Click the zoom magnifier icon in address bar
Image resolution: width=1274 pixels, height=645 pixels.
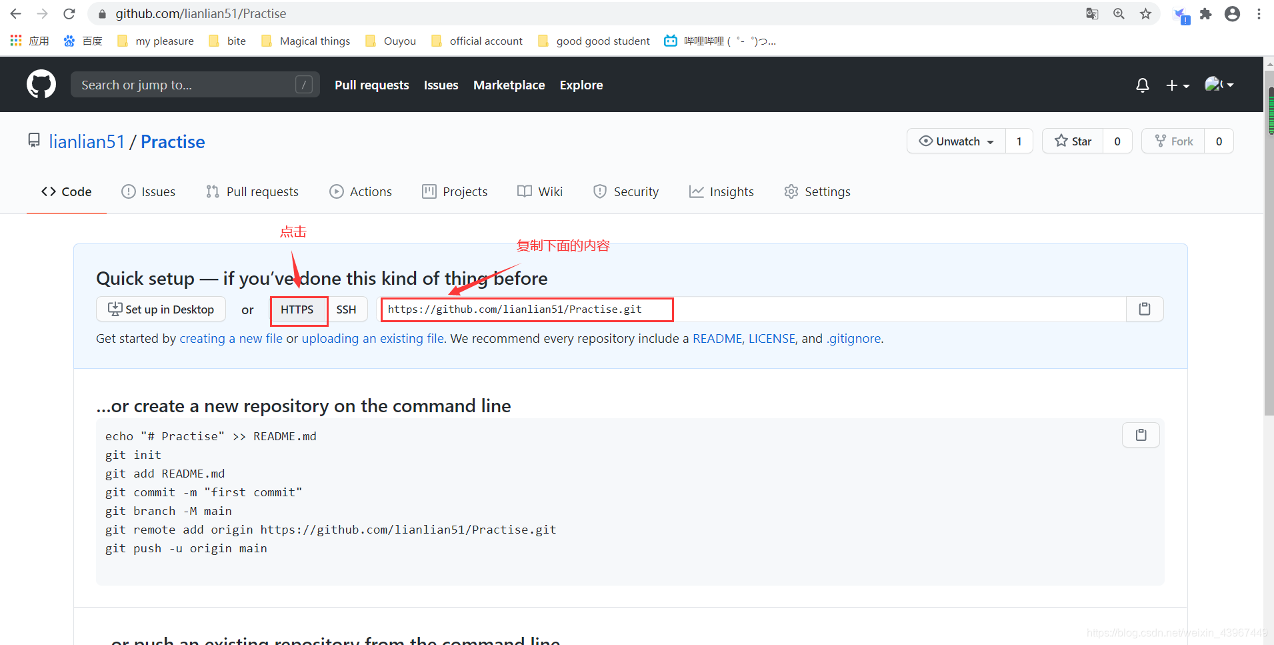tap(1119, 13)
